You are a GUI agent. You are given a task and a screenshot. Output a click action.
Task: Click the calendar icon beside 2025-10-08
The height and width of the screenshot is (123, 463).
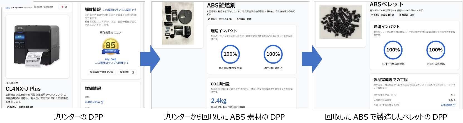tap(209, 19)
